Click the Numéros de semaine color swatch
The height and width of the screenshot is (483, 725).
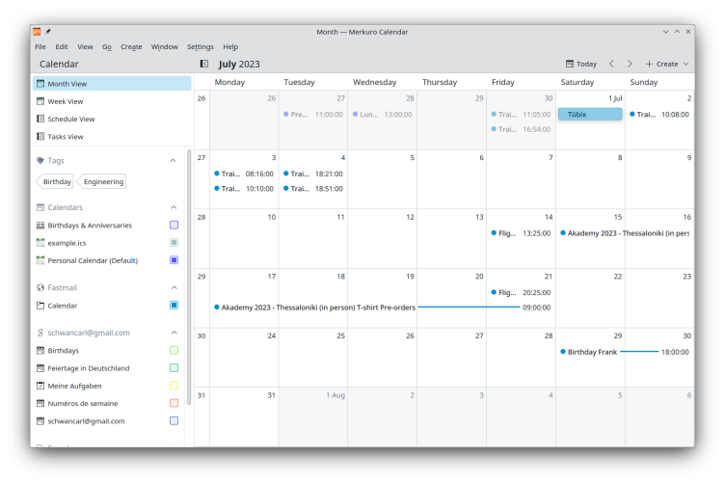(x=174, y=403)
